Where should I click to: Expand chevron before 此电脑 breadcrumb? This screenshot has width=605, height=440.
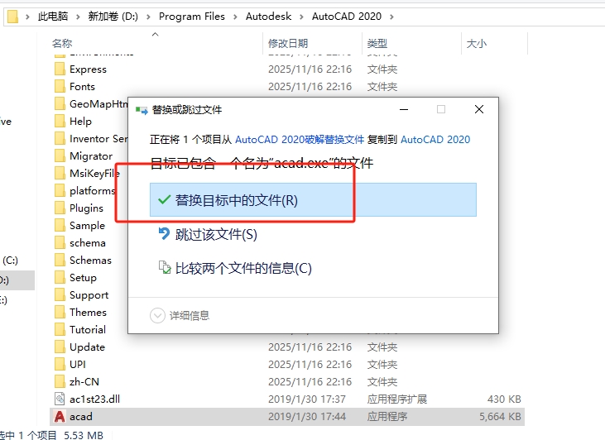[x=27, y=17]
